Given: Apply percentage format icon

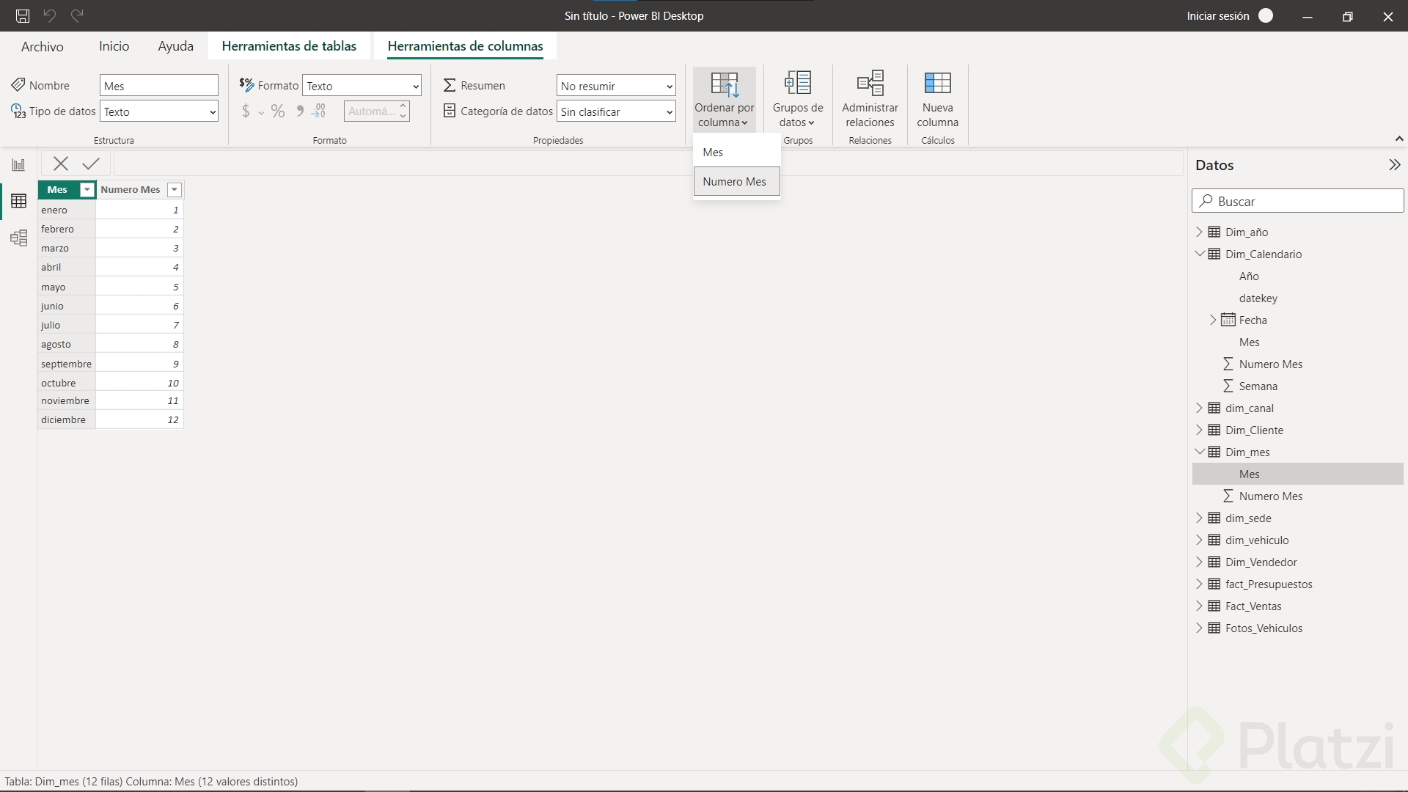Looking at the screenshot, I should tap(278, 111).
